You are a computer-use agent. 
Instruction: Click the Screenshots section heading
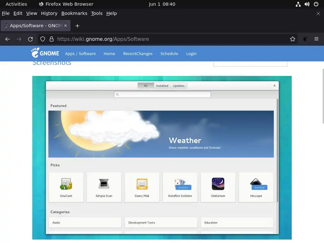[52, 63]
